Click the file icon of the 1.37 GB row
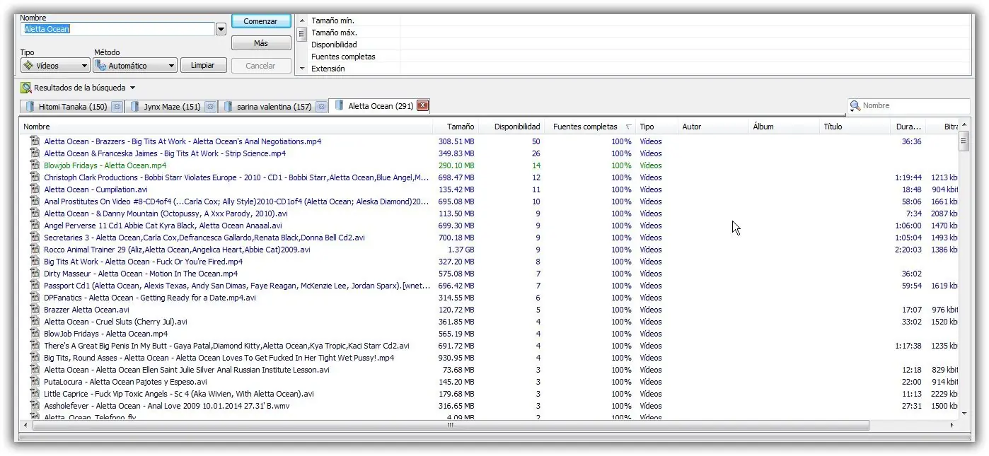989x456 pixels. point(35,250)
